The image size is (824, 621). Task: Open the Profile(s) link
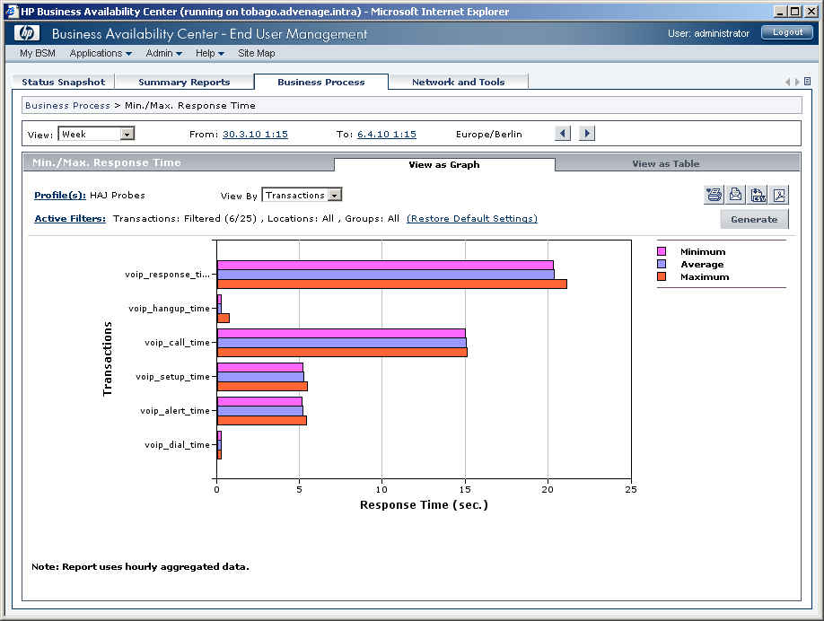[x=60, y=196]
